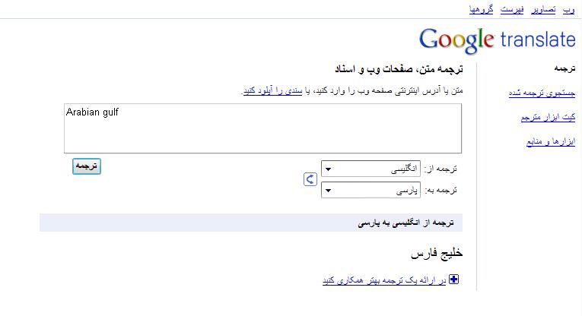
Task: Select the bold ترجمه sidebar heading
Action: pyautogui.click(x=564, y=68)
